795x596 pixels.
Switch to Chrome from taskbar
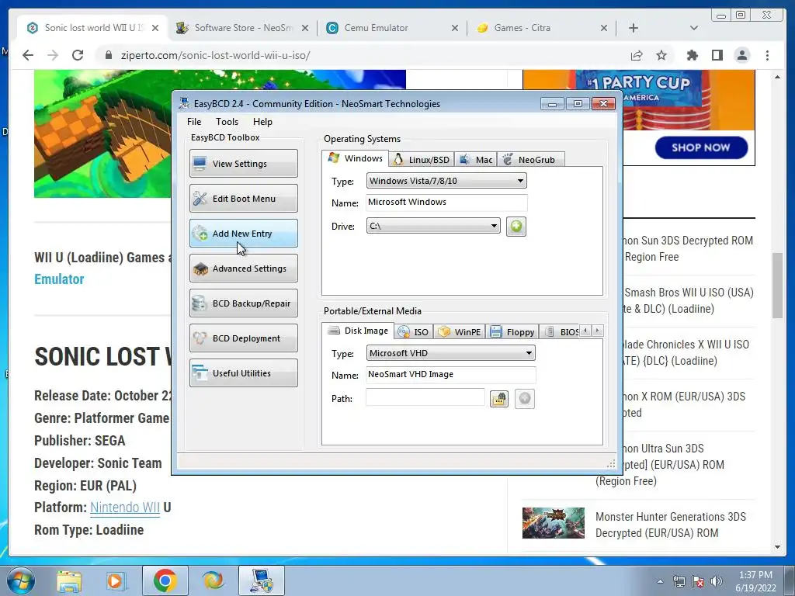pos(165,580)
